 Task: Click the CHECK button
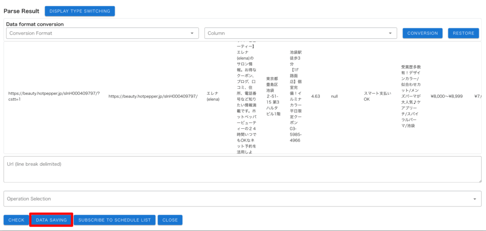pos(16,220)
